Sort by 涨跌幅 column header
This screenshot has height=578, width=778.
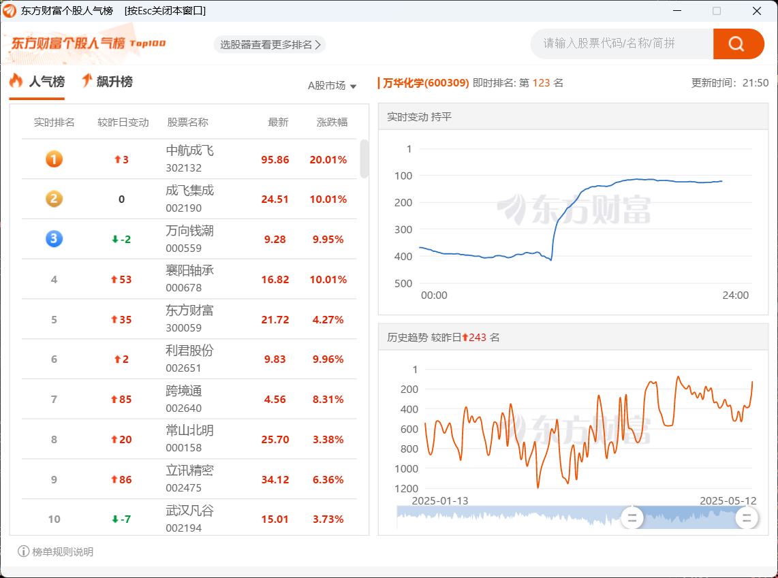pos(332,123)
